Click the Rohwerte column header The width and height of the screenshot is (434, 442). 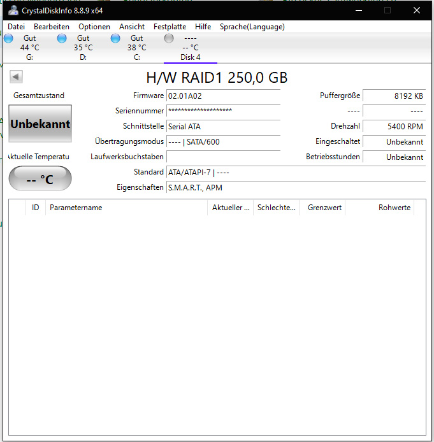pyautogui.click(x=380, y=208)
